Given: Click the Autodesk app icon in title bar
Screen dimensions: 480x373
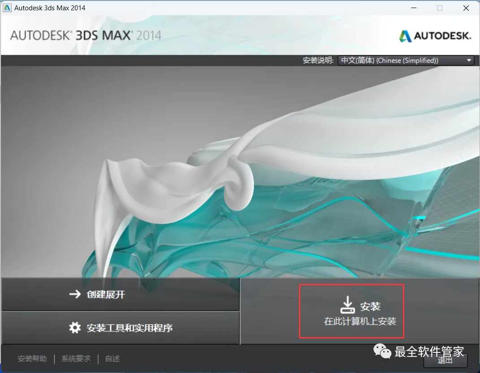Looking at the screenshot, I should pos(7,8).
